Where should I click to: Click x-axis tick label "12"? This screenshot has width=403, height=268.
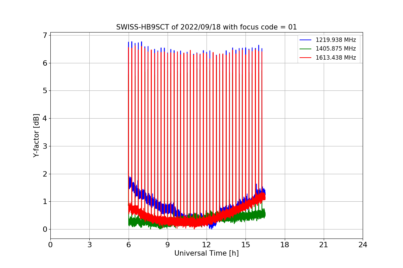pyautogui.click(x=207, y=245)
